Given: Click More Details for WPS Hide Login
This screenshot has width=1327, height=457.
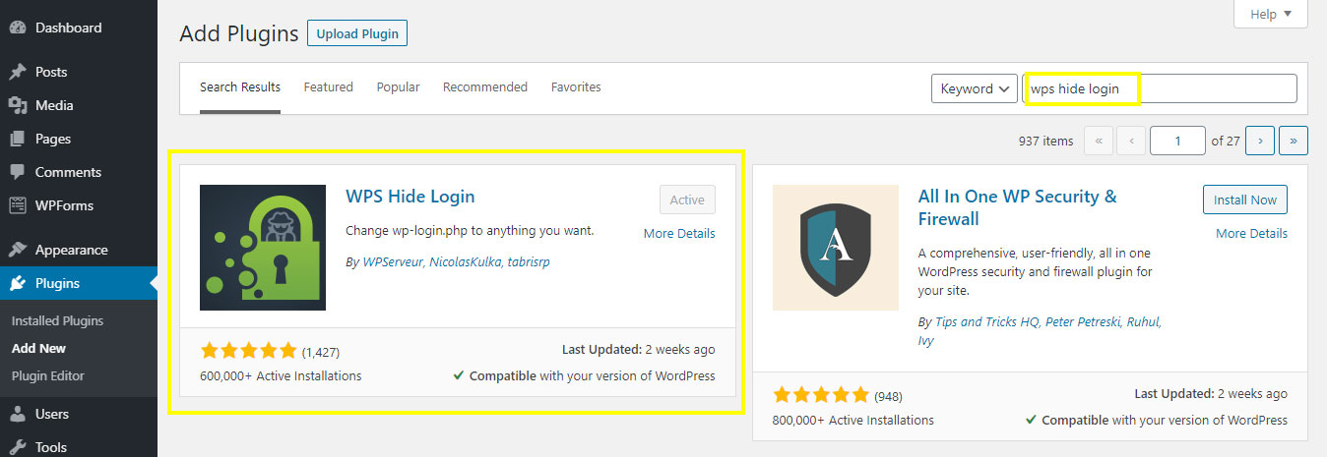Looking at the screenshot, I should tap(679, 233).
